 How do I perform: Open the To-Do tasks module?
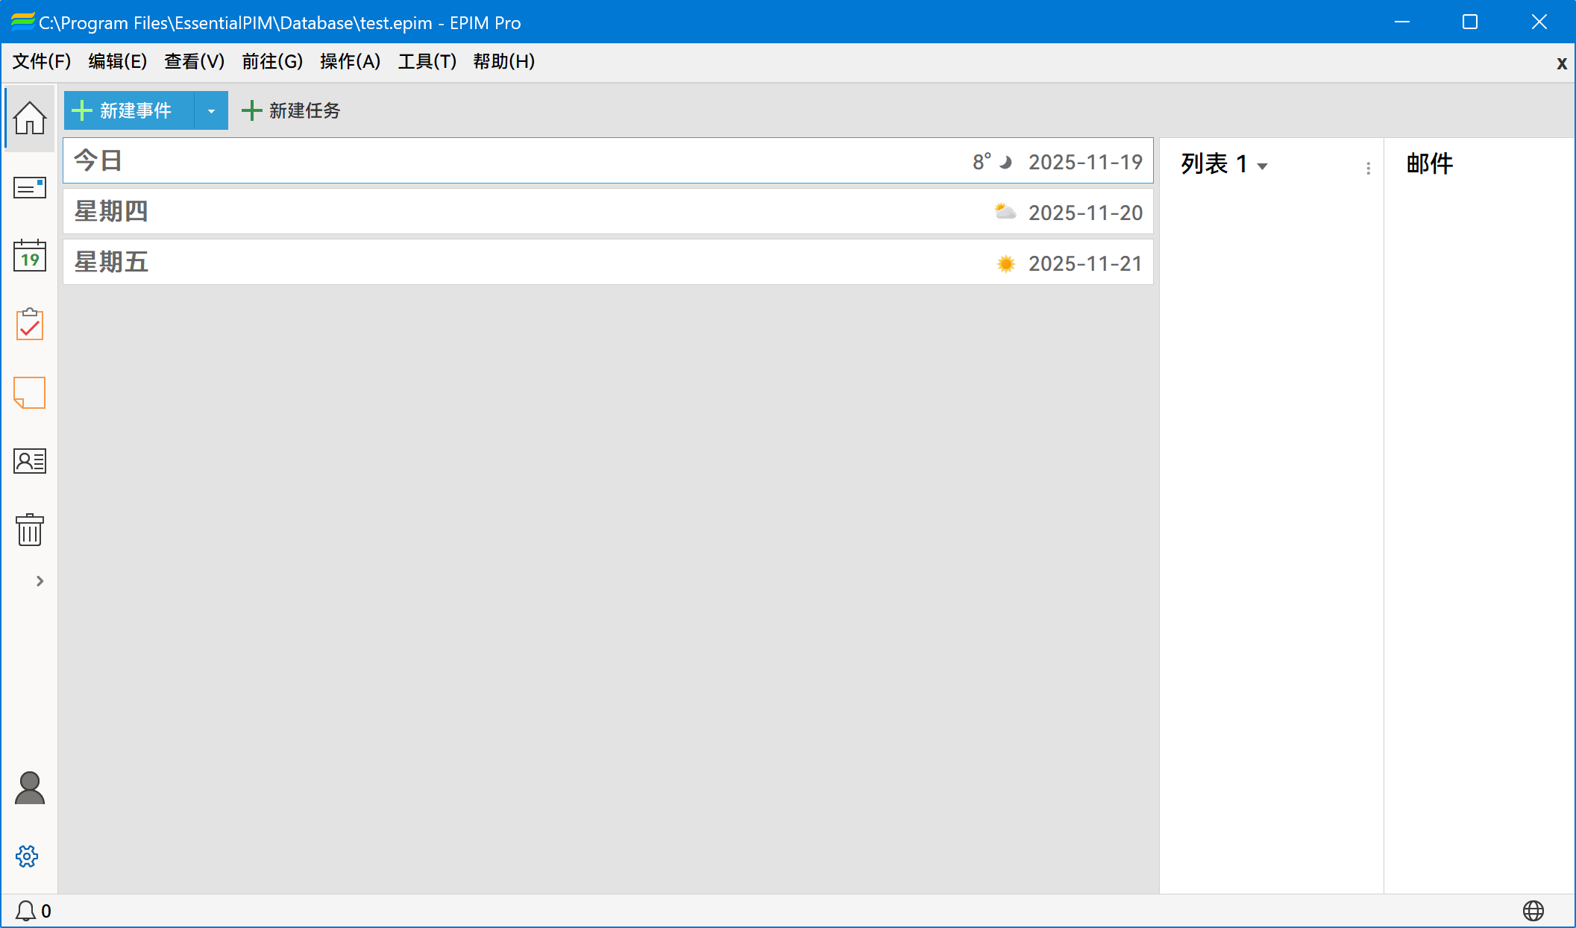pyautogui.click(x=29, y=324)
